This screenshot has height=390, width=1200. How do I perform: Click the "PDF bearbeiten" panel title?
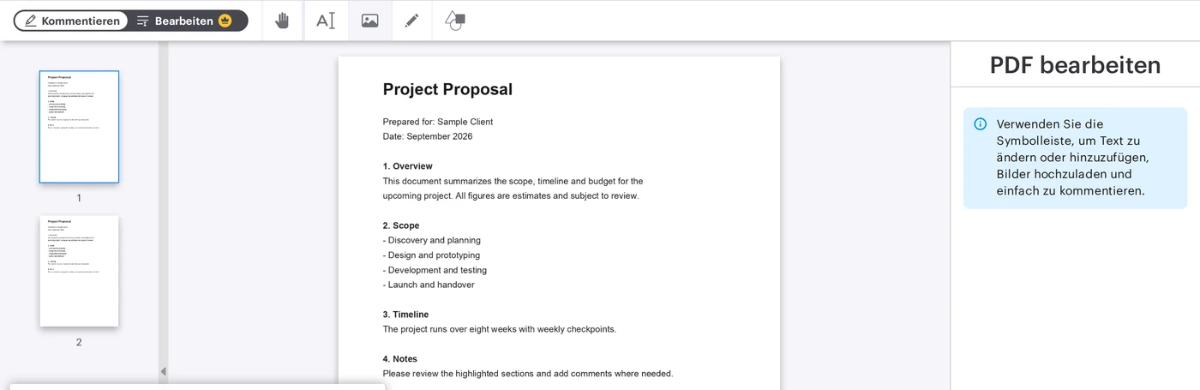click(x=1076, y=65)
